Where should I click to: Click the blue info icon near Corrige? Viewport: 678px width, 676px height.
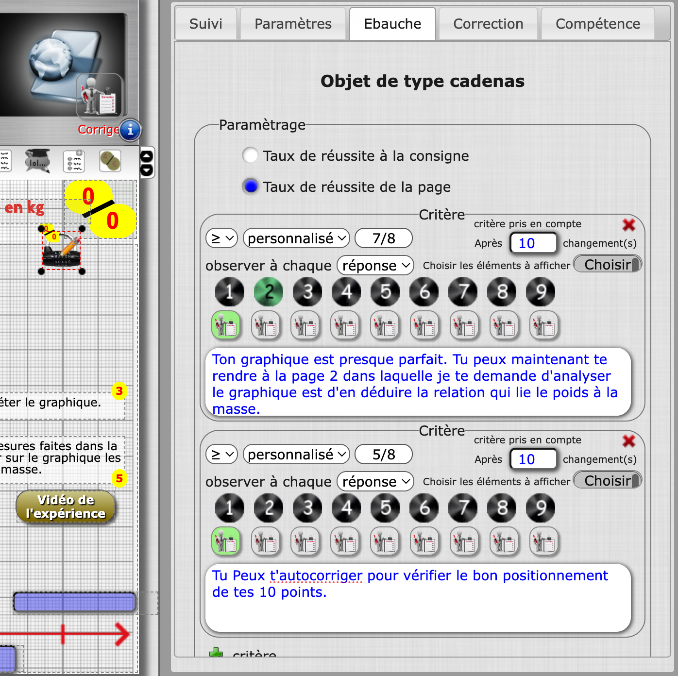click(130, 130)
